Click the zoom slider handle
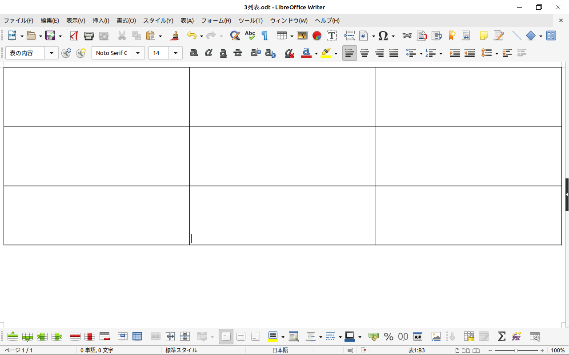Image resolution: width=569 pixels, height=355 pixels. click(x=516, y=351)
